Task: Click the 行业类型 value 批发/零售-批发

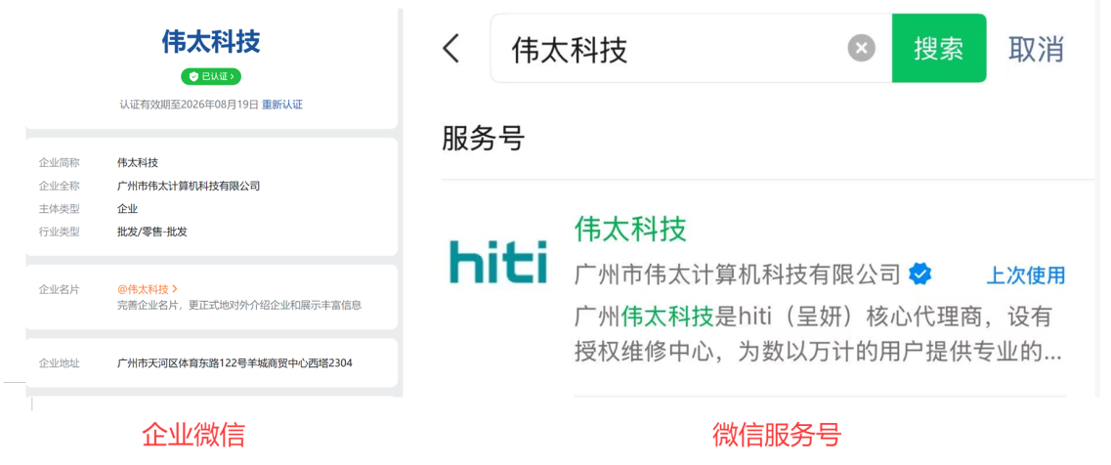Action: click(x=151, y=232)
